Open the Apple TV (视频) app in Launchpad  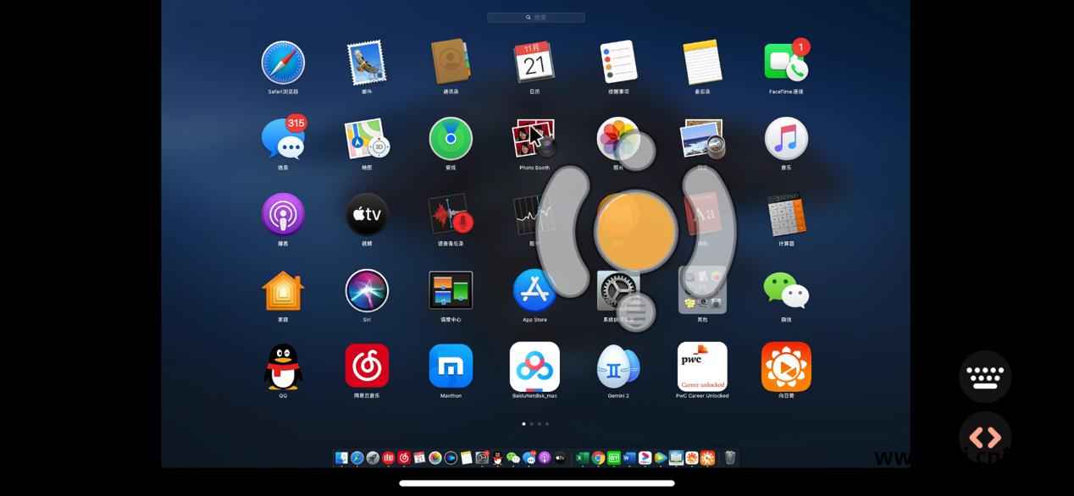point(367,214)
